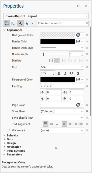Expand the Watermark property
This screenshot has width=92, height=173.
[x=10, y=130]
